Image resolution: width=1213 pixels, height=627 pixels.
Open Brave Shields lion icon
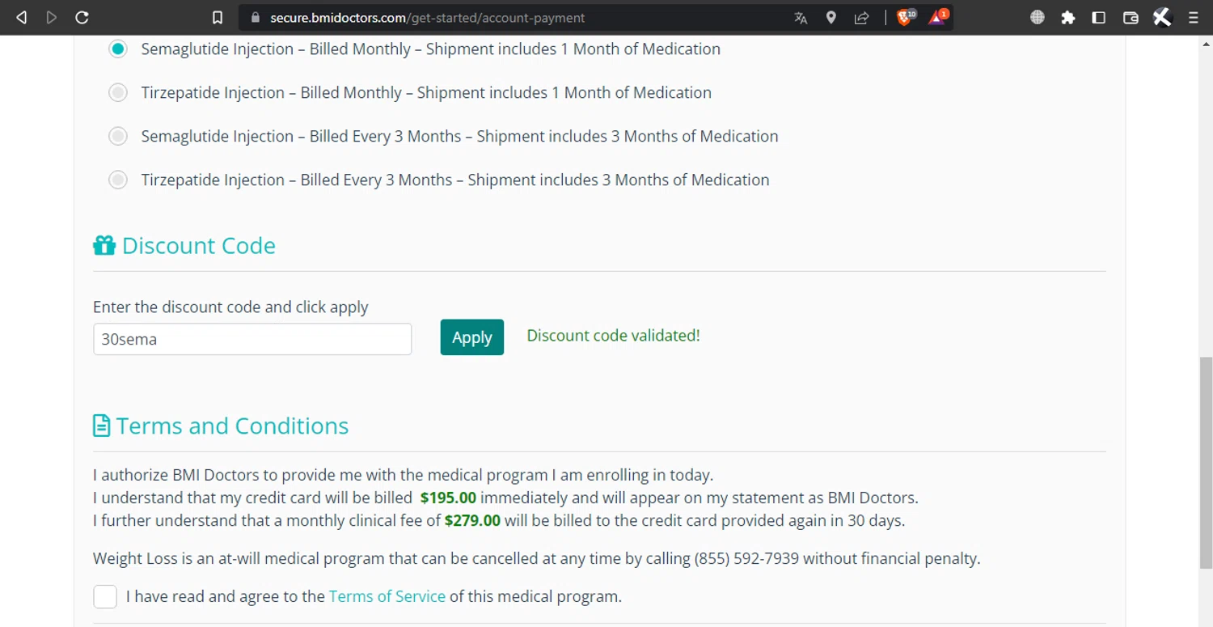pyautogui.click(x=906, y=17)
